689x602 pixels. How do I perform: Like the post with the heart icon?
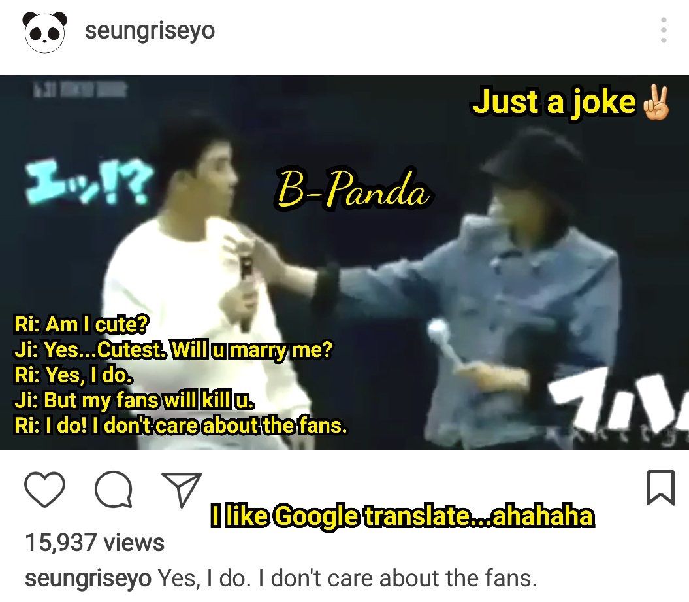pyautogui.click(x=45, y=490)
